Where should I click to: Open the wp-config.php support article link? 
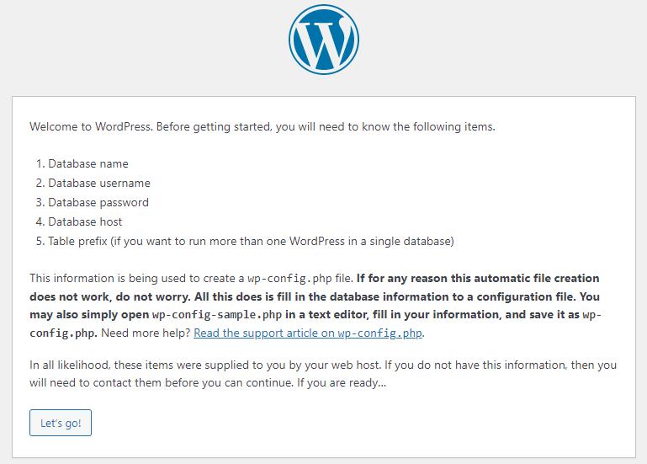[308, 333]
